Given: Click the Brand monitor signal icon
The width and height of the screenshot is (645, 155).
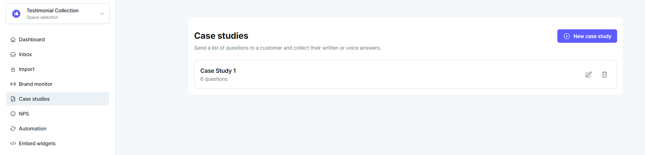Looking at the screenshot, I should 13,84.
